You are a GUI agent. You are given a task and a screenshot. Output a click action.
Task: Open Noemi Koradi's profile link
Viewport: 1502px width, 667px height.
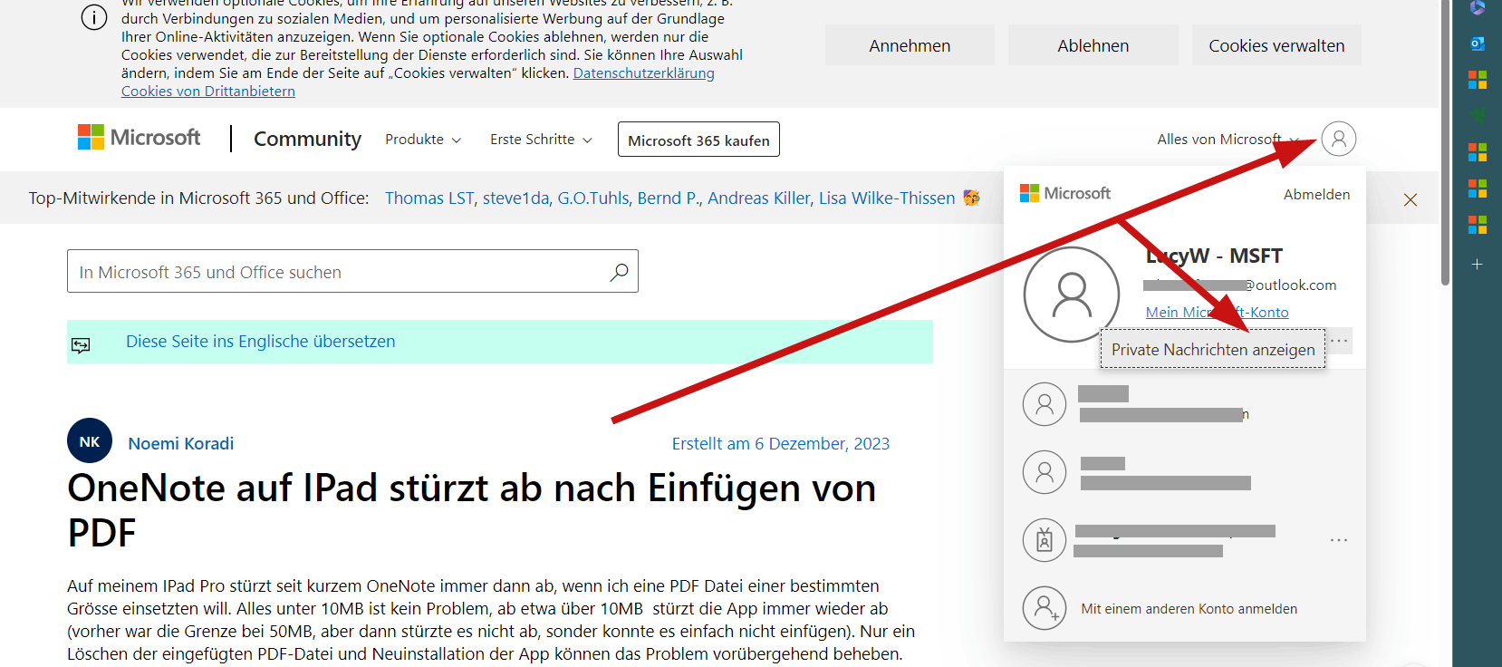pyautogui.click(x=181, y=443)
